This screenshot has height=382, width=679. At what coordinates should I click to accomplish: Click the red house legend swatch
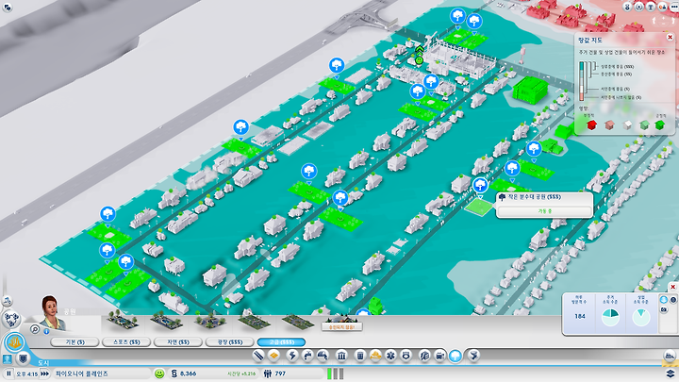tap(592, 125)
